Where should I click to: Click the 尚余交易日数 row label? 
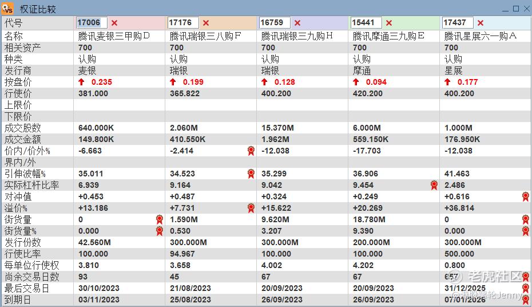coord(31,277)
